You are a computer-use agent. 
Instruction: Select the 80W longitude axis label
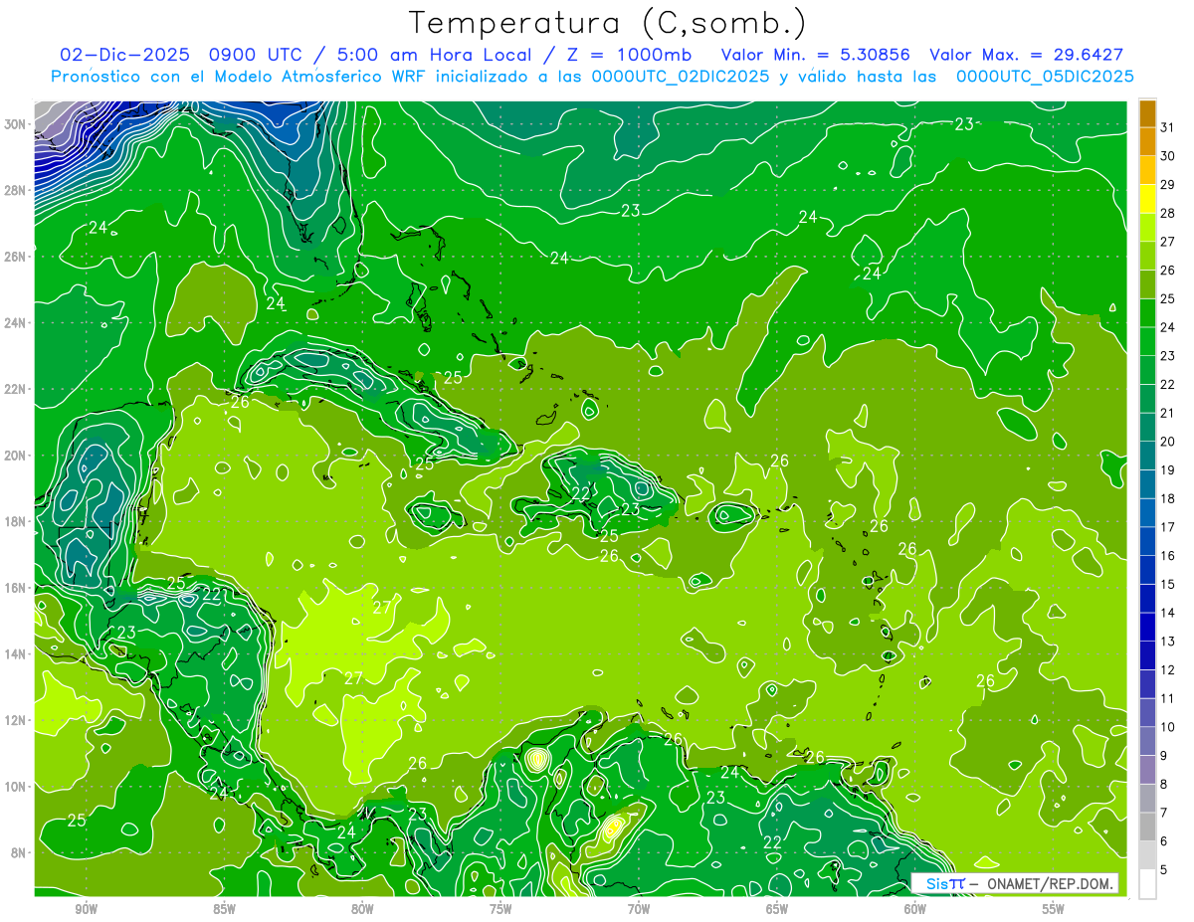pyautogui.click(x=362, y=909)
